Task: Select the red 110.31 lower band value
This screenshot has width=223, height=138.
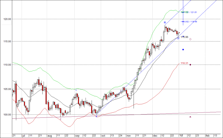Action: (185, 63)
